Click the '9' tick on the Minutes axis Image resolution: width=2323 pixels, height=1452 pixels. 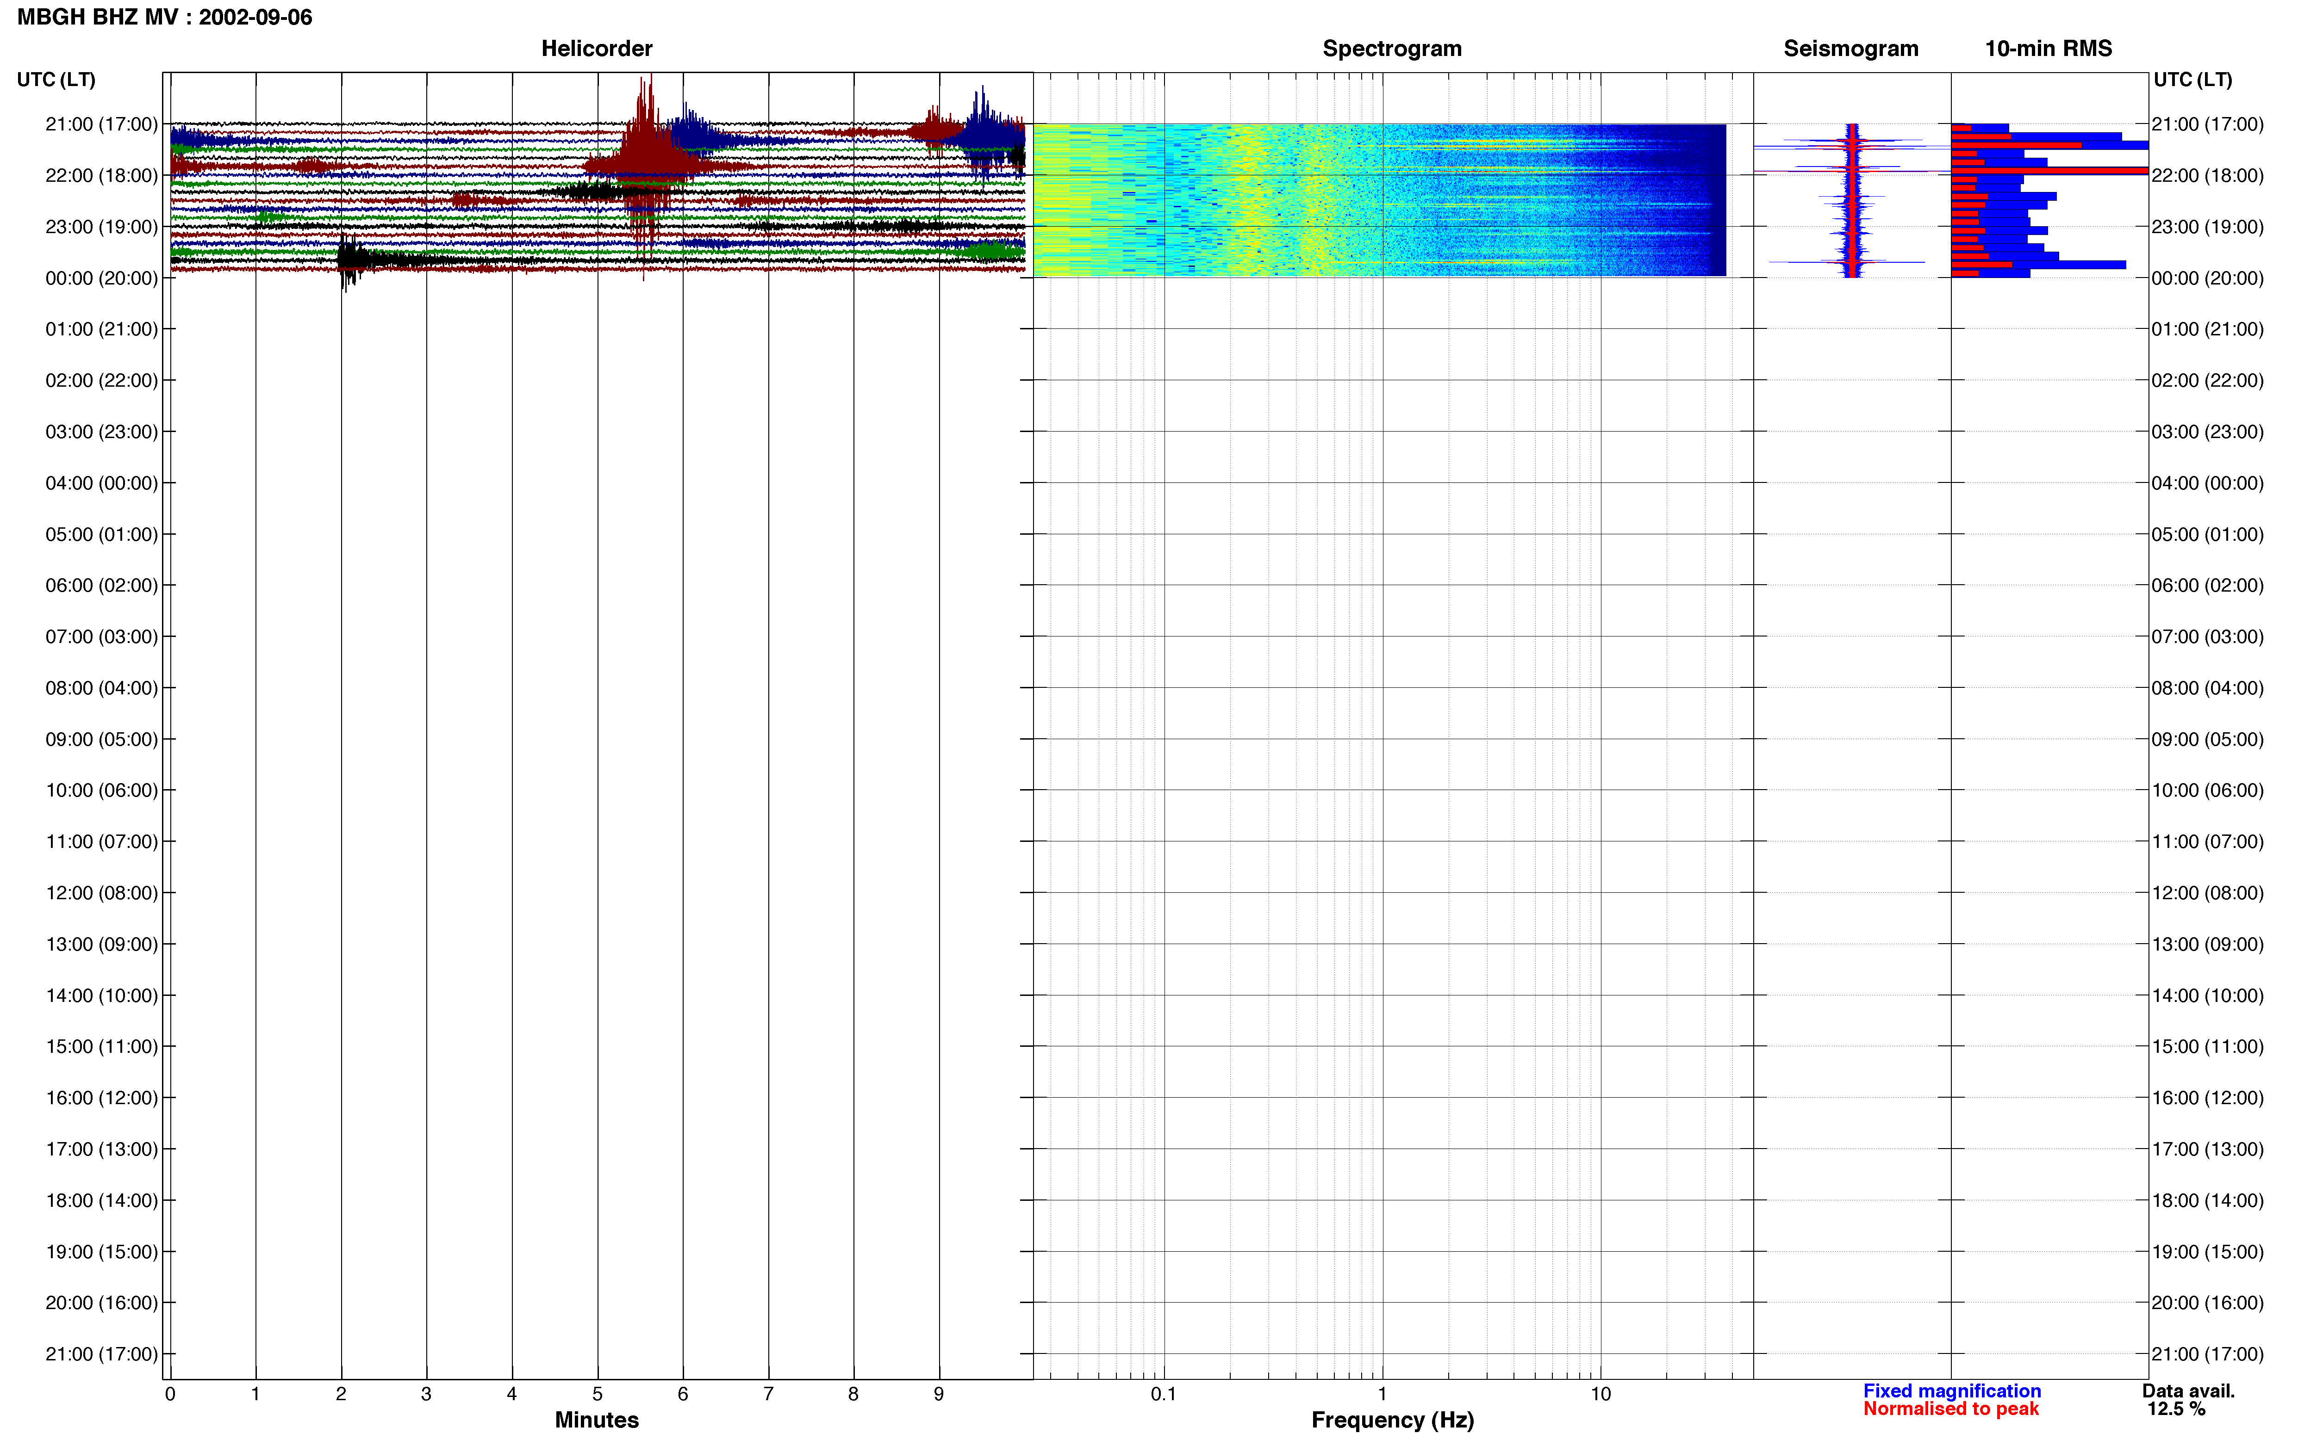(939, 1394)
